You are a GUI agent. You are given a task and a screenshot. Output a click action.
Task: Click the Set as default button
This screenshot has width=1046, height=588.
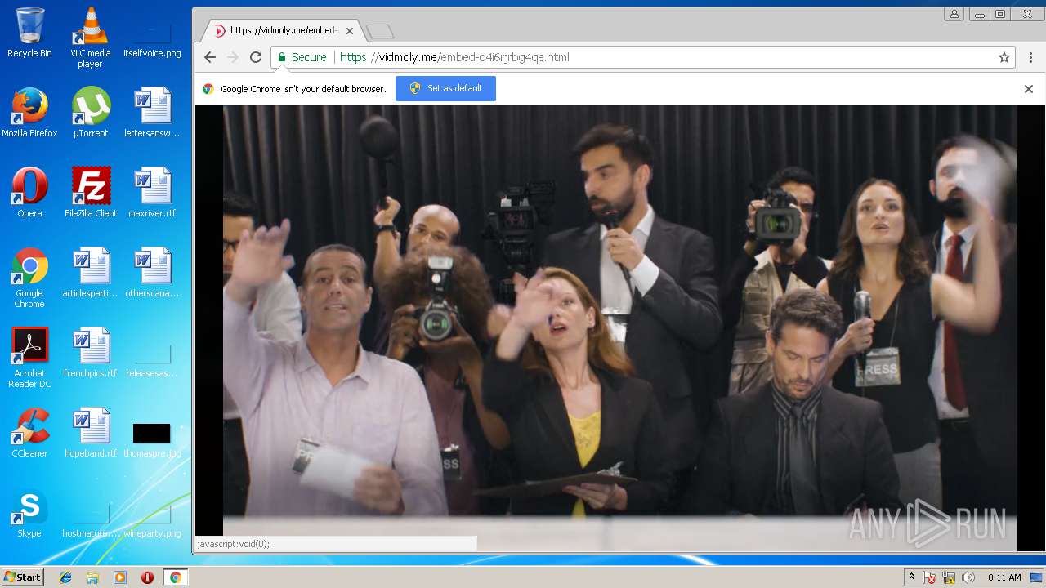click(445, 88)
